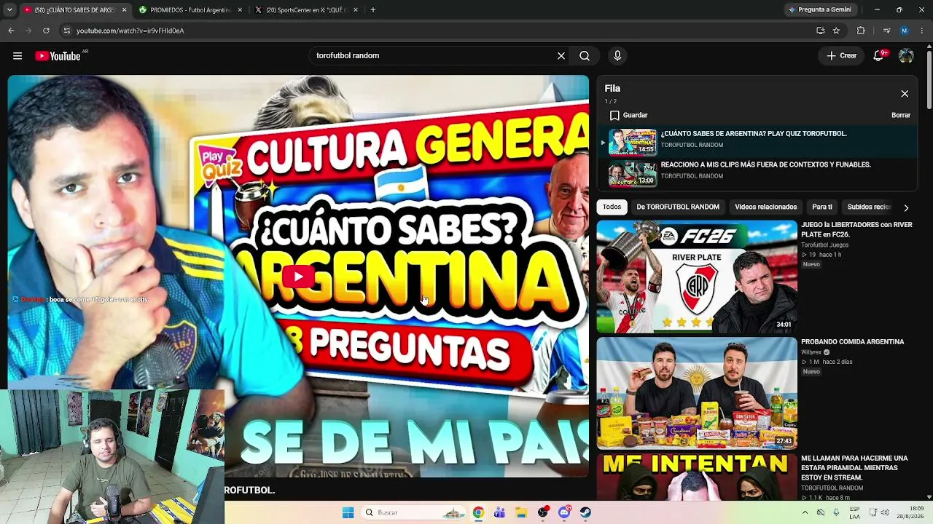Open the Chrome profile avatar

[905, 31]
